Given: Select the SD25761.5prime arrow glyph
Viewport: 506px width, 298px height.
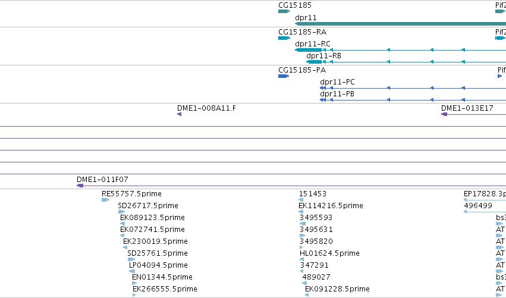Looking at the screenshot, I should point(131,259).
